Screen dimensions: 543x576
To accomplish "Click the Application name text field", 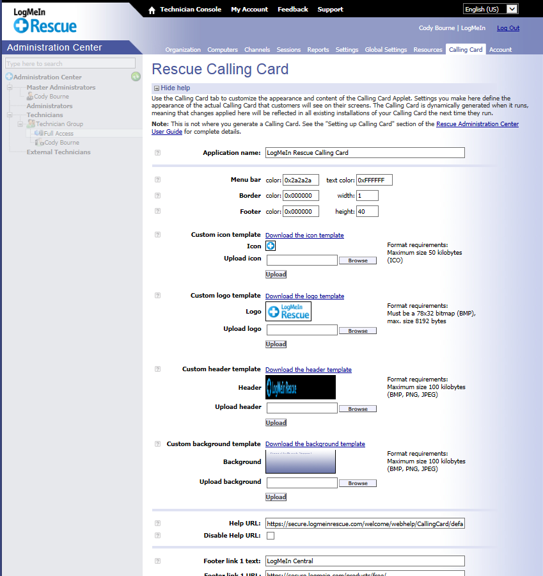I will (365, 152).
